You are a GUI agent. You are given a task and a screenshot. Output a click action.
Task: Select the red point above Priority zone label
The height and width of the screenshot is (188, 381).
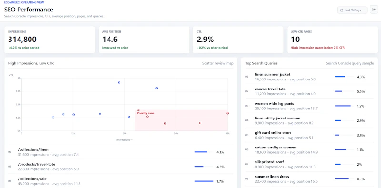[x=138, y=110]
